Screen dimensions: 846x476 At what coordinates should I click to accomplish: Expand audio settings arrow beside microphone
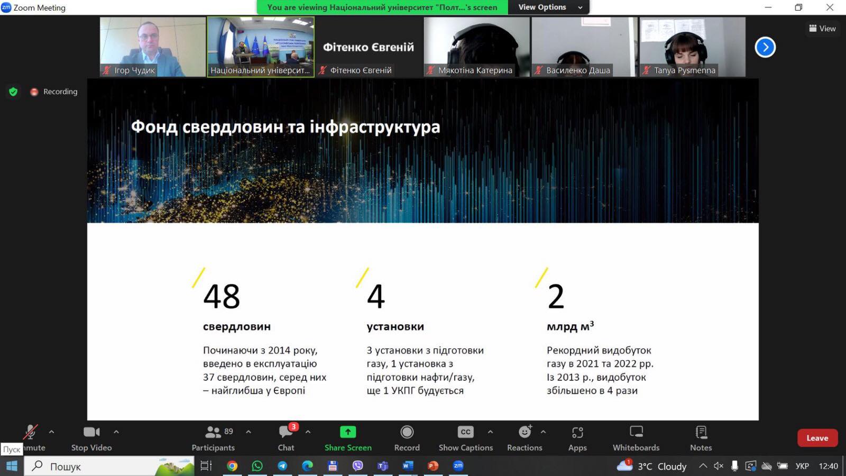click(x=51, y=432)
